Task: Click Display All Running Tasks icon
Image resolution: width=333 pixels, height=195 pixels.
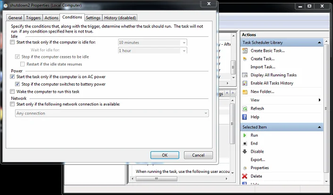Action: pos(245,75)
